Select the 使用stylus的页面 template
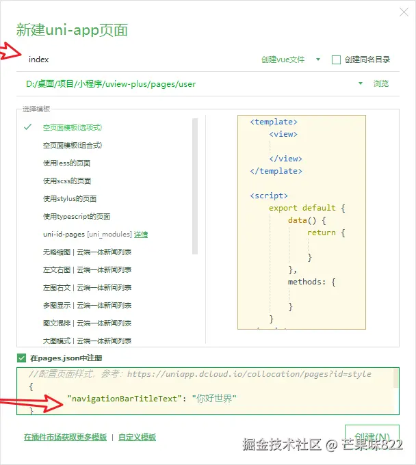 (x=70, y=199)
